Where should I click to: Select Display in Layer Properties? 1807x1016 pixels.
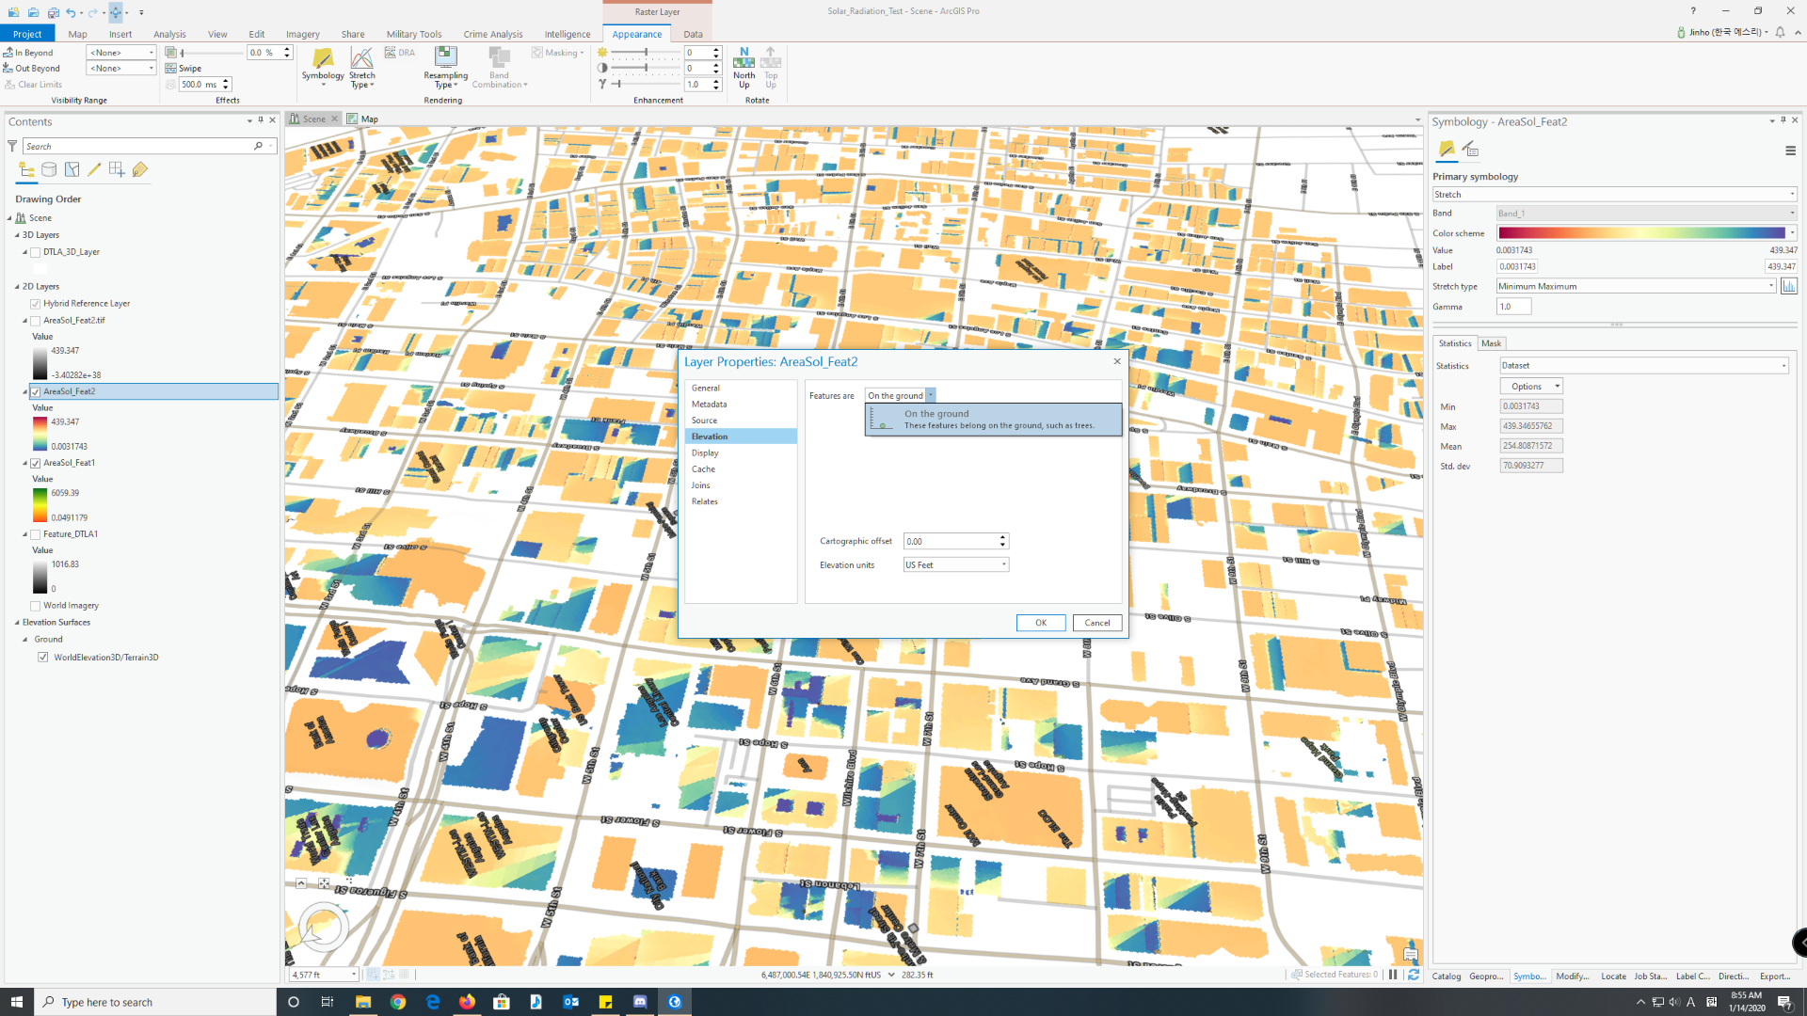(x=705, y=453)
